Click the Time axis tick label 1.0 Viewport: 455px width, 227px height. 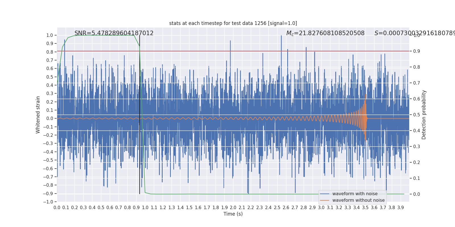145,208
